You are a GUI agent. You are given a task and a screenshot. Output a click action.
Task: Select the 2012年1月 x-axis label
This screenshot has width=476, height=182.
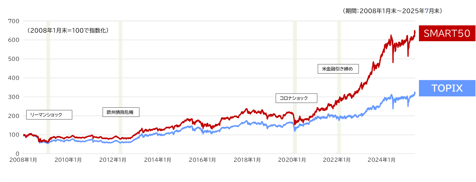click(x=113, y=160)
